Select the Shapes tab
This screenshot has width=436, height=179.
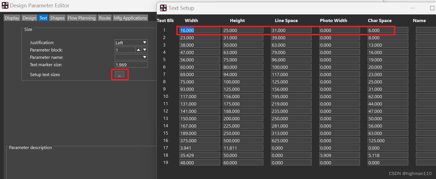(57, 18)
